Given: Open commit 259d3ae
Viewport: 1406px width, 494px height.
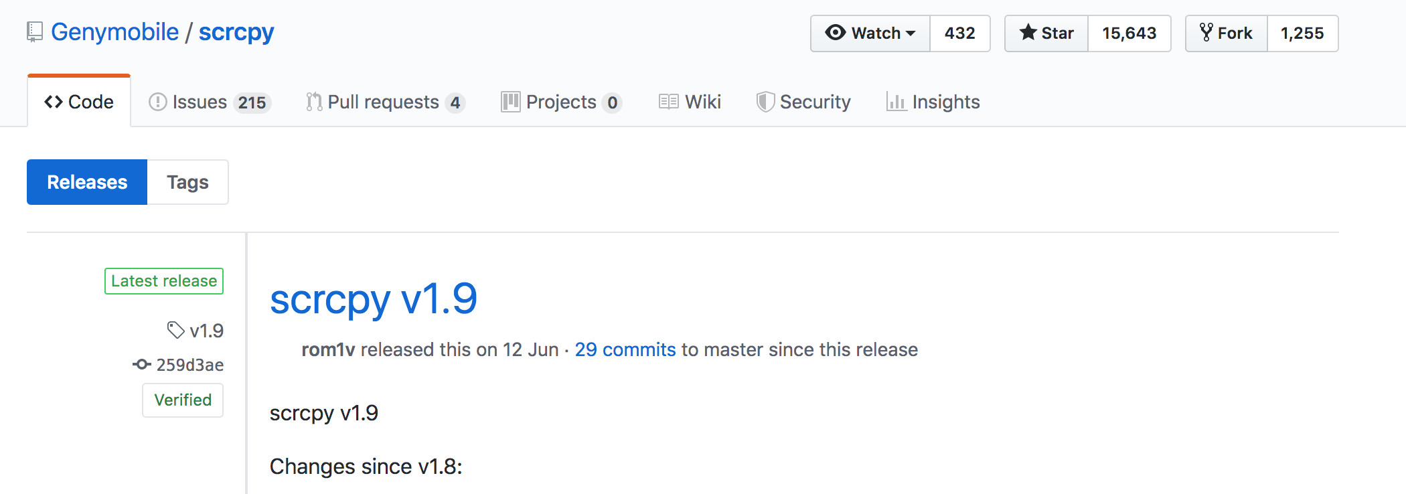Looking at the screenshot, I should [190, 365].
